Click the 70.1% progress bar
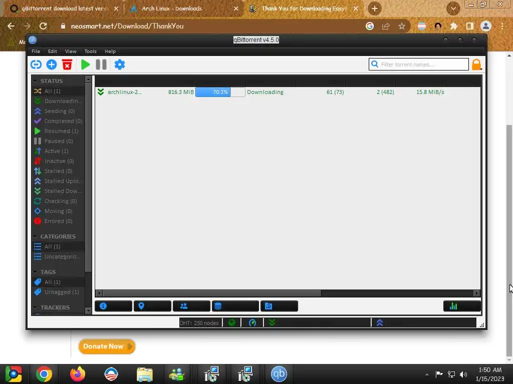513x384 pixels. (220, 92)
